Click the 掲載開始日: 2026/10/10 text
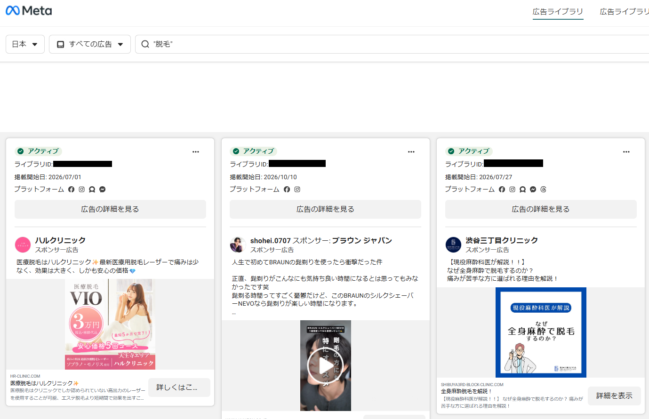 (x=264, y=177)
